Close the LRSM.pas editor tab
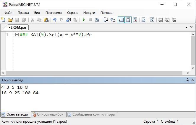 coord(191,27)
